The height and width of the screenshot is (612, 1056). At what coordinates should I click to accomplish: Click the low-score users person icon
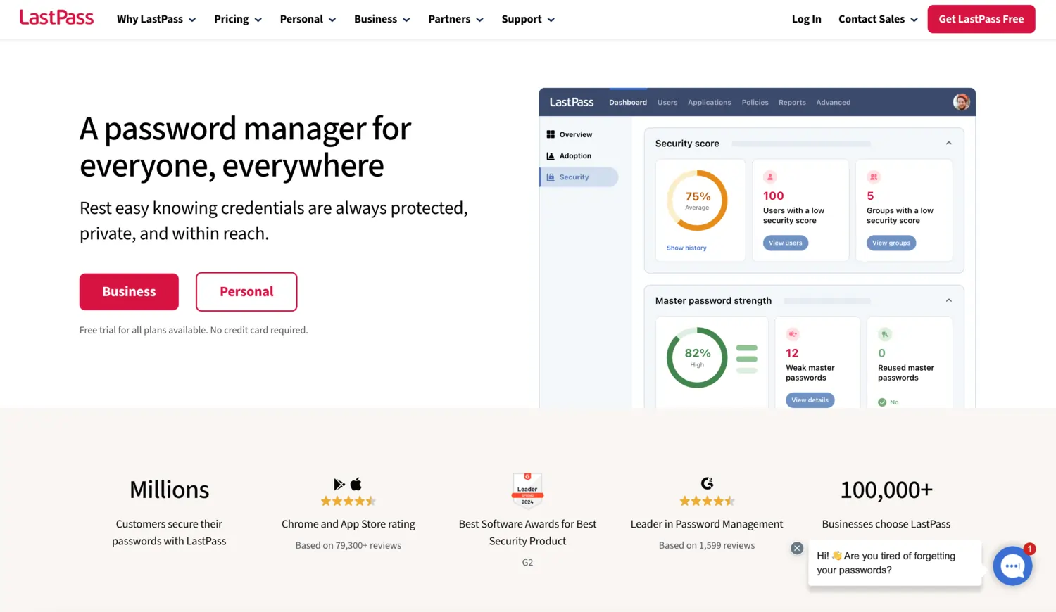[x=769, y=177]
